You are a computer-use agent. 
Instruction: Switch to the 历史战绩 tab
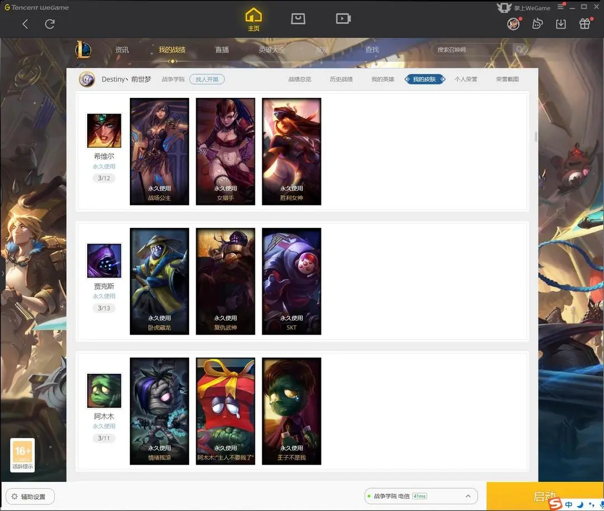coord(341,79)
